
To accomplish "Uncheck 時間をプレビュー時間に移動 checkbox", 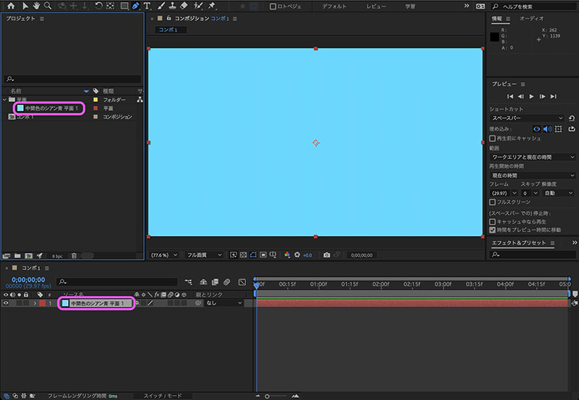I will (492, 230).
